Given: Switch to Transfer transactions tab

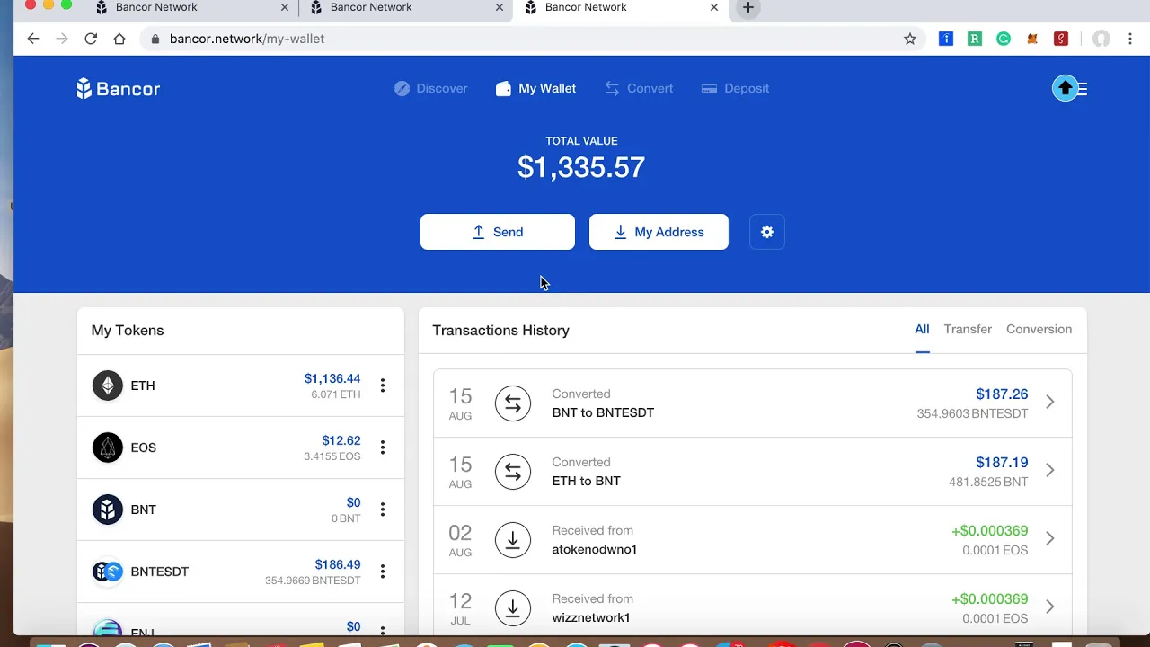Looking at the screenshot, I should [x=968, y=330].
